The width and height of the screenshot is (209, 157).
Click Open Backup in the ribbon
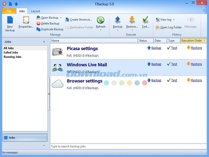pos(48,18)
